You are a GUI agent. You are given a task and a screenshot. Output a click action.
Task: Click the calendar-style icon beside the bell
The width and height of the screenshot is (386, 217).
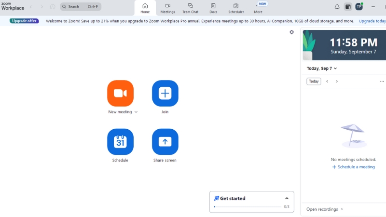[x=348, y=7]
